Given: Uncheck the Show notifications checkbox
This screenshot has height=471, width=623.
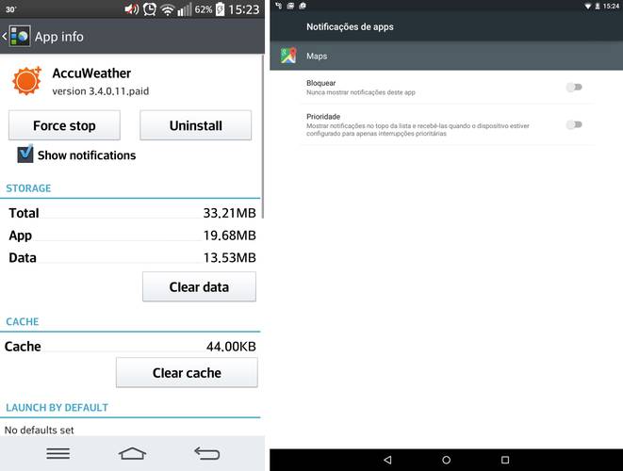Looking at the screenshot, I should (25, 154).
